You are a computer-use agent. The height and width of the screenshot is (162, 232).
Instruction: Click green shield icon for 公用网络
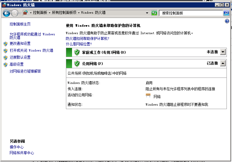[77, 63]
